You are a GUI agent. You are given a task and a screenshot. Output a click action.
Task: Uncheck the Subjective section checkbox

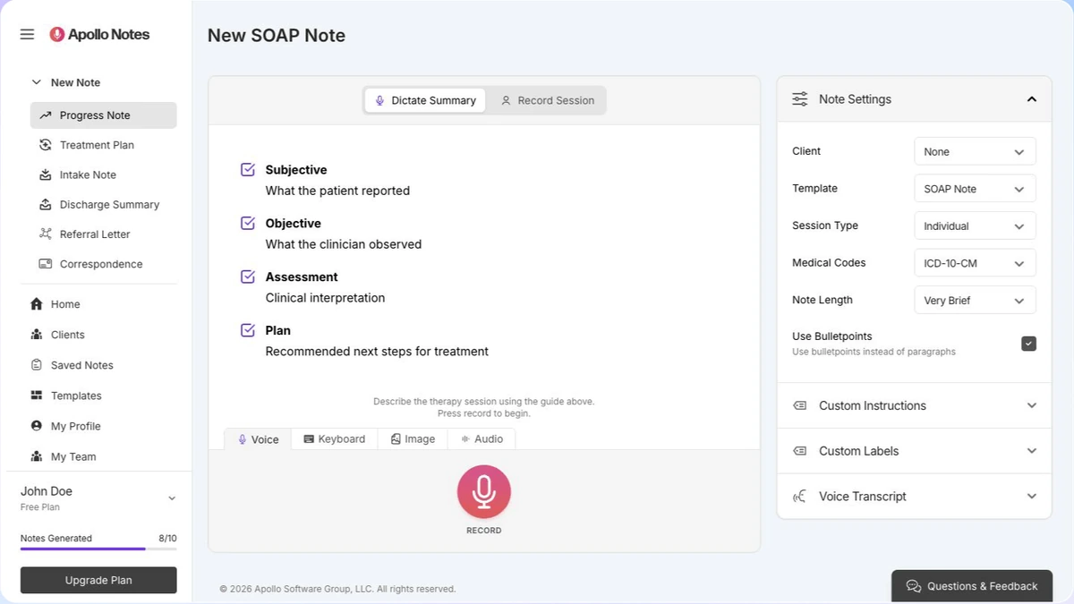(249, 169)
